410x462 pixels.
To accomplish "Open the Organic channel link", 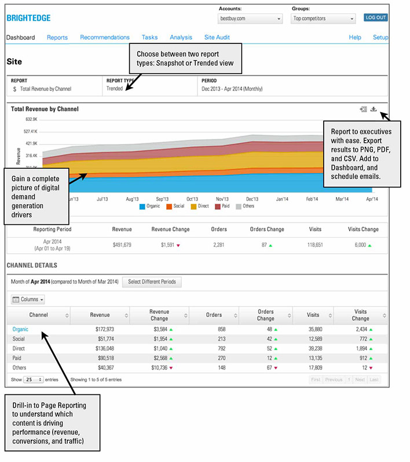I will pos(20,330).
